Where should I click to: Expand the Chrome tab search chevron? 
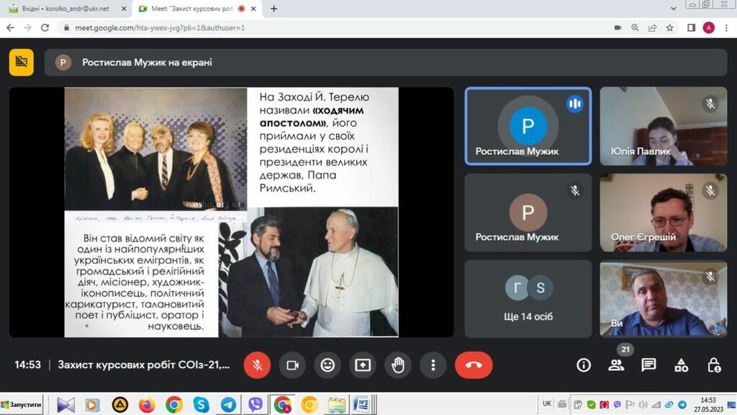674,9
